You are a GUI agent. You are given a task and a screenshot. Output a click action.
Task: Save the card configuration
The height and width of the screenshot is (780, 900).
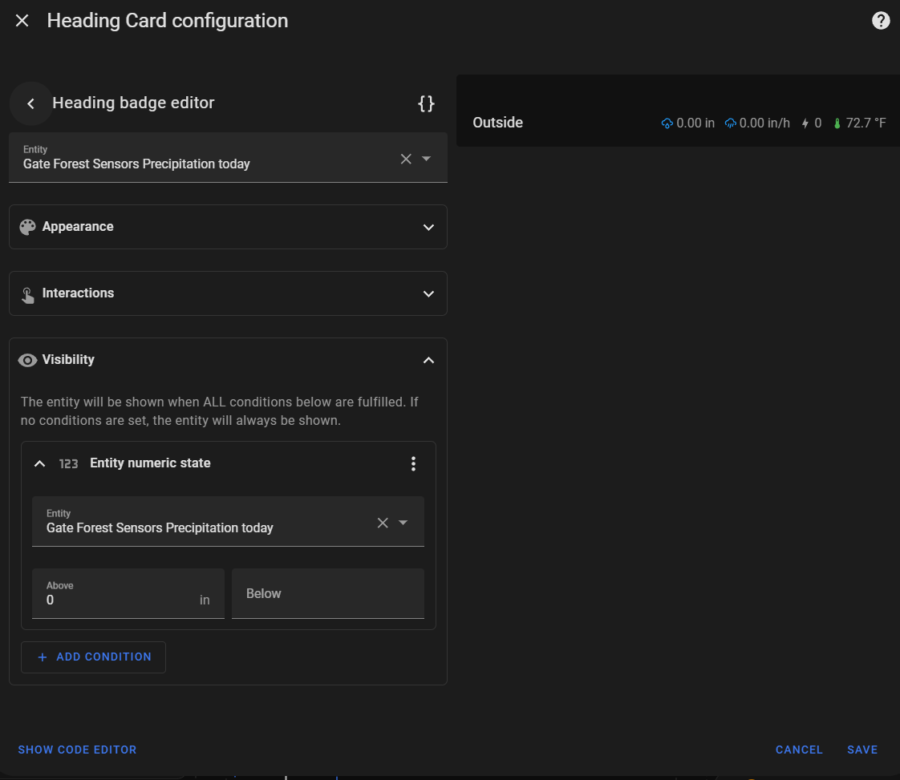tap(862, 750)
